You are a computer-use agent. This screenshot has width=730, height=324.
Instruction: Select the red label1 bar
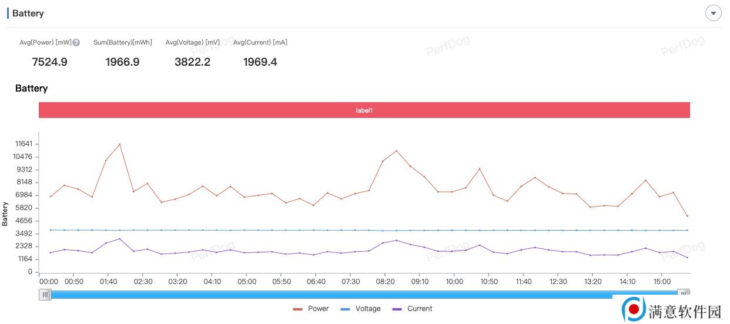tap(364, 110)
